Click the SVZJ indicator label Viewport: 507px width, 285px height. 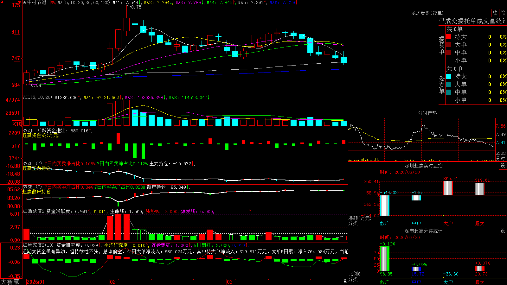click(28, 130)
